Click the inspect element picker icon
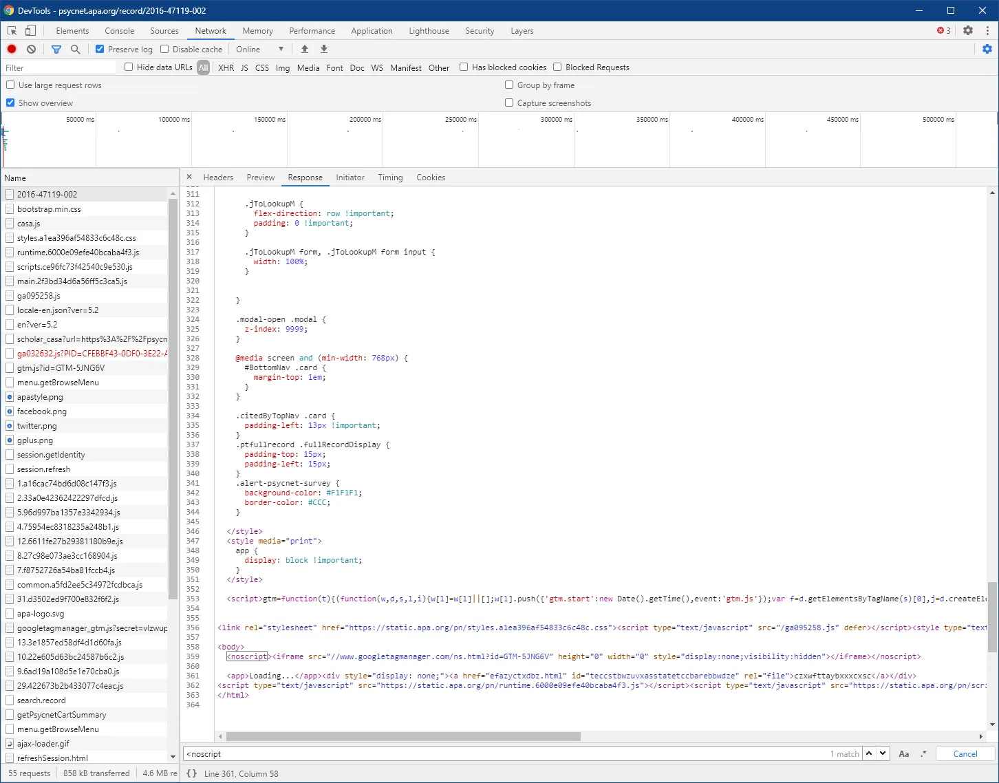Image resolution: width=999 pixels, height=783 pixels. (x=12, y=31)
